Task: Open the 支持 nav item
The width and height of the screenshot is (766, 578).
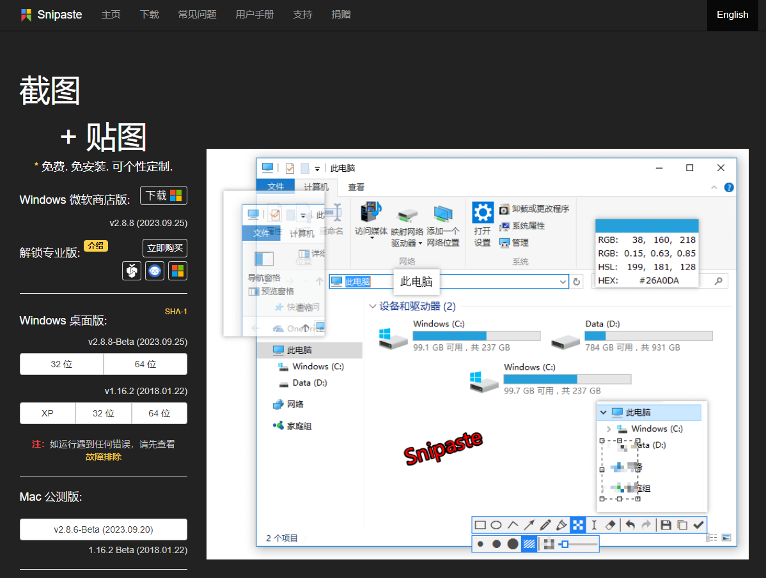Action: tap(303, 15)
